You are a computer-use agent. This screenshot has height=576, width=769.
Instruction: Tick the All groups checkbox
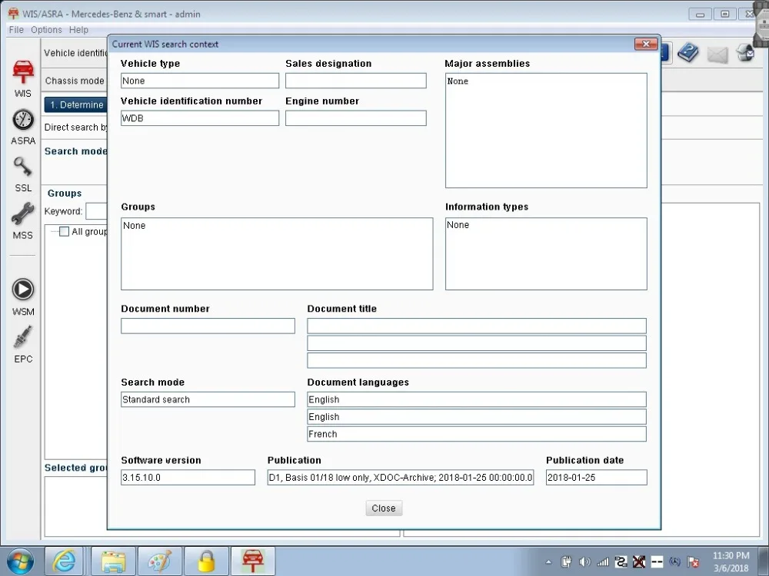pyautogui.click(x=65, y=231)
